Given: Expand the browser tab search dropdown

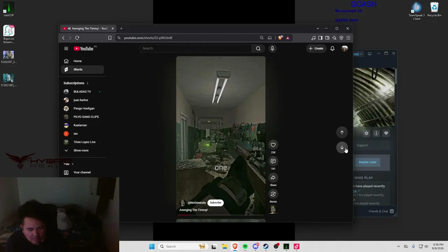Looking at the screenshot, I should click(317, 28).
